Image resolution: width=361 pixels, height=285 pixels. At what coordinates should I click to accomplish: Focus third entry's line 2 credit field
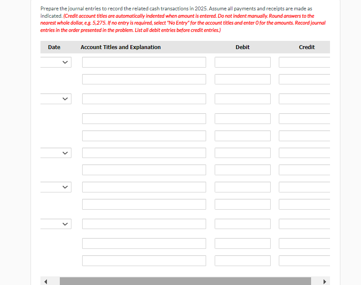click(304, 170)
